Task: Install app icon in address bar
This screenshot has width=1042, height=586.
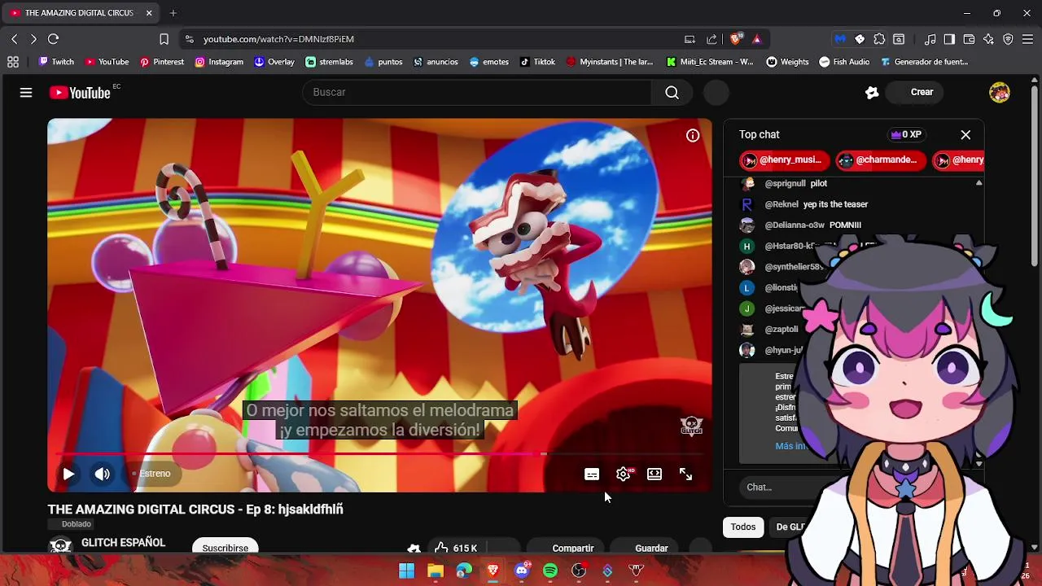Action: pyautogui.click(x=690, y=39)
